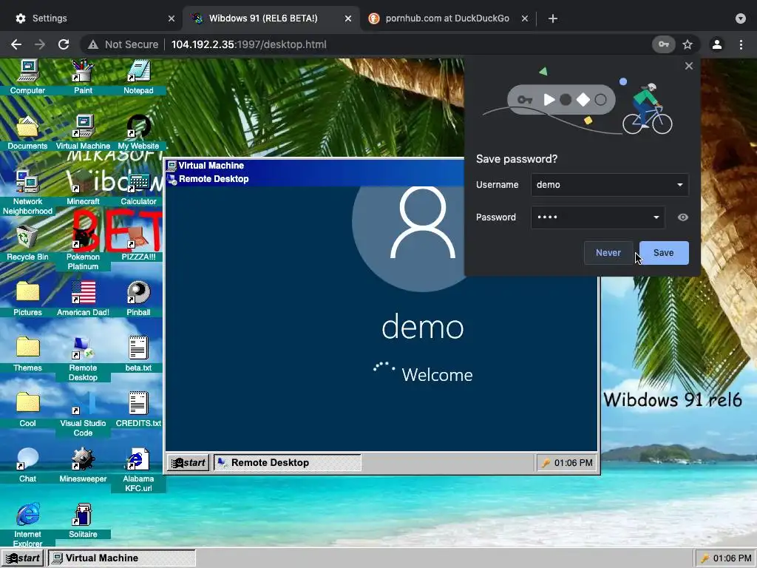Launch the Remote Desktop desktop icon
Image resolution: width=757 pixels, height=568 pixels.
(83, 359)
